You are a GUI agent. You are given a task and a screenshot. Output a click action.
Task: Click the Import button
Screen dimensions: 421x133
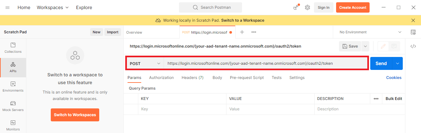point(113,32)
